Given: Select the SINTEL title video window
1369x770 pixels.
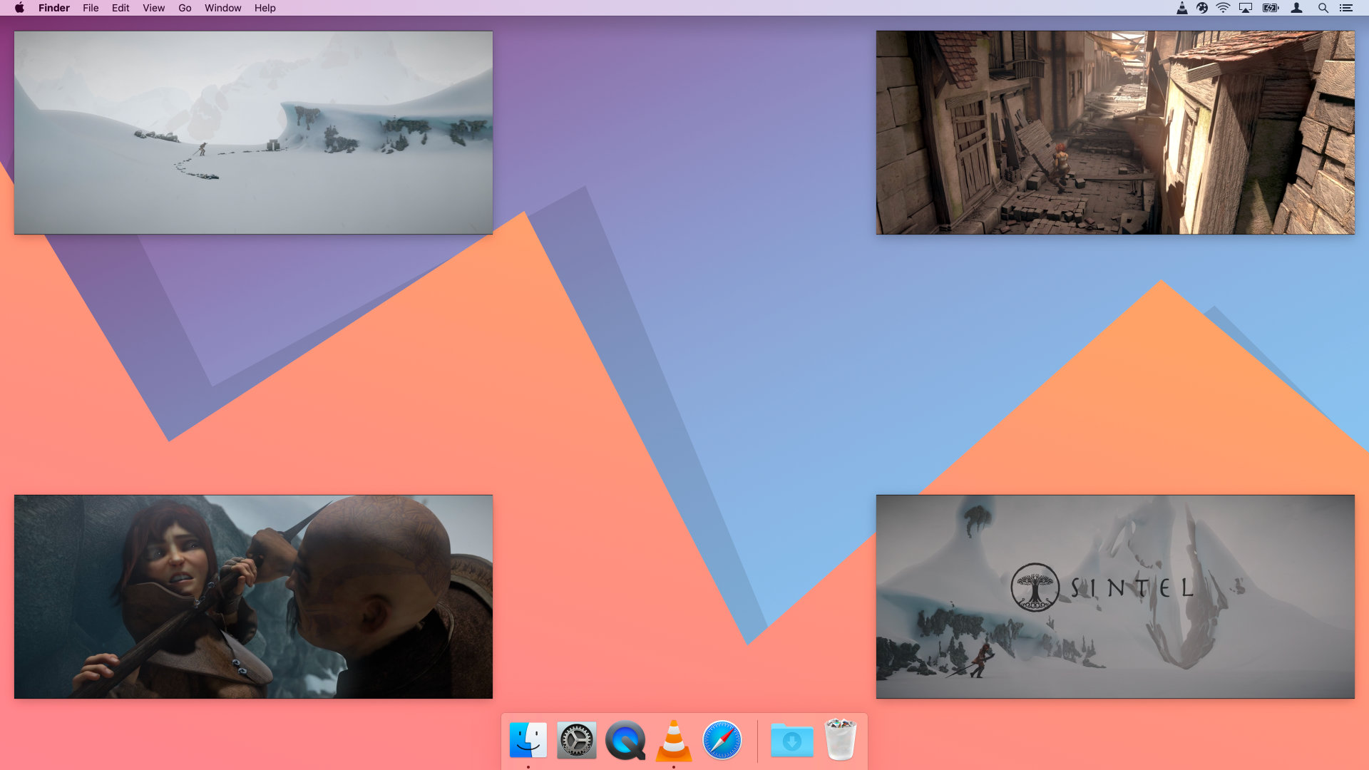Looking at the screenshot, I should pos(1115,597).
